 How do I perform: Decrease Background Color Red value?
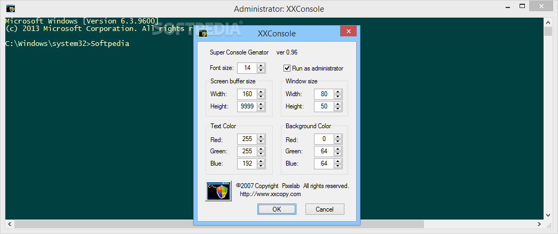tap(338, 142)
